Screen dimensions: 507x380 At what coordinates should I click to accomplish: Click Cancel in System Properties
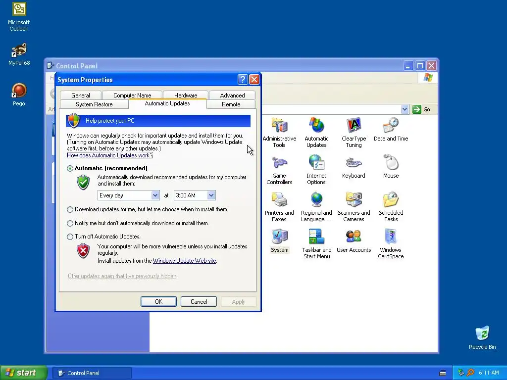coord(199,301)
